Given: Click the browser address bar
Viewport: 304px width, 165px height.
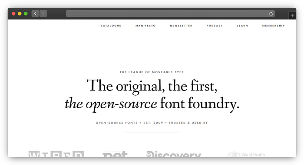Looking at the screenshot, I should tap(170, 13).
